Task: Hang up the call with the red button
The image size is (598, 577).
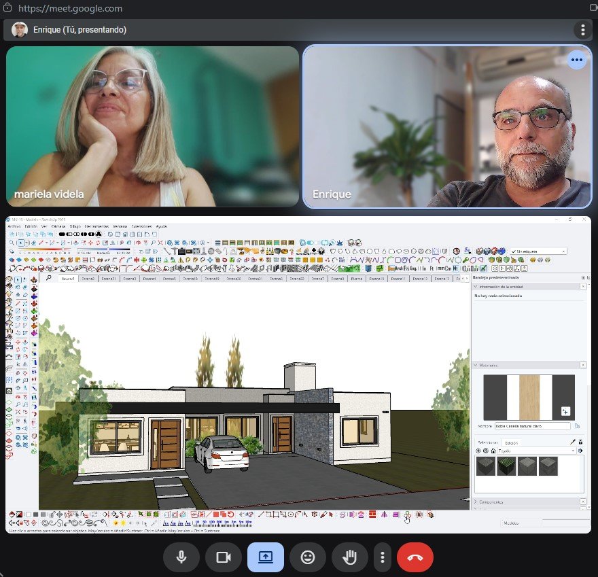Action: (x=415, y=557)
